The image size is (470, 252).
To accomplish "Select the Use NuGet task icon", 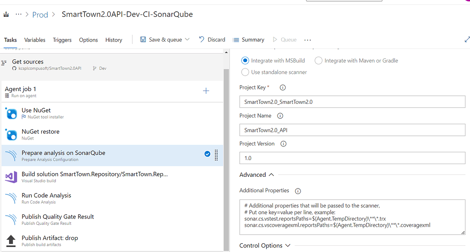I will pyautogui.click(x=11, y=113).
